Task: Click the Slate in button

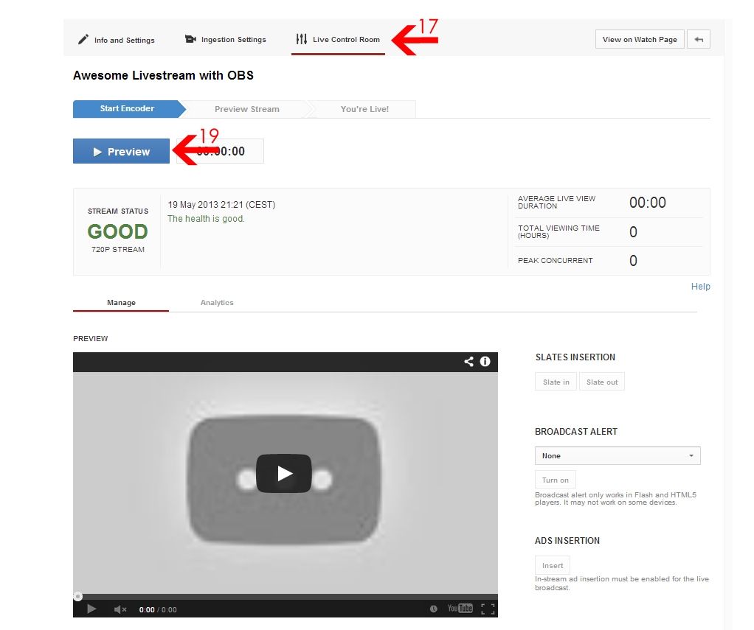Action: pyautogui.click(x=556, y=382)
